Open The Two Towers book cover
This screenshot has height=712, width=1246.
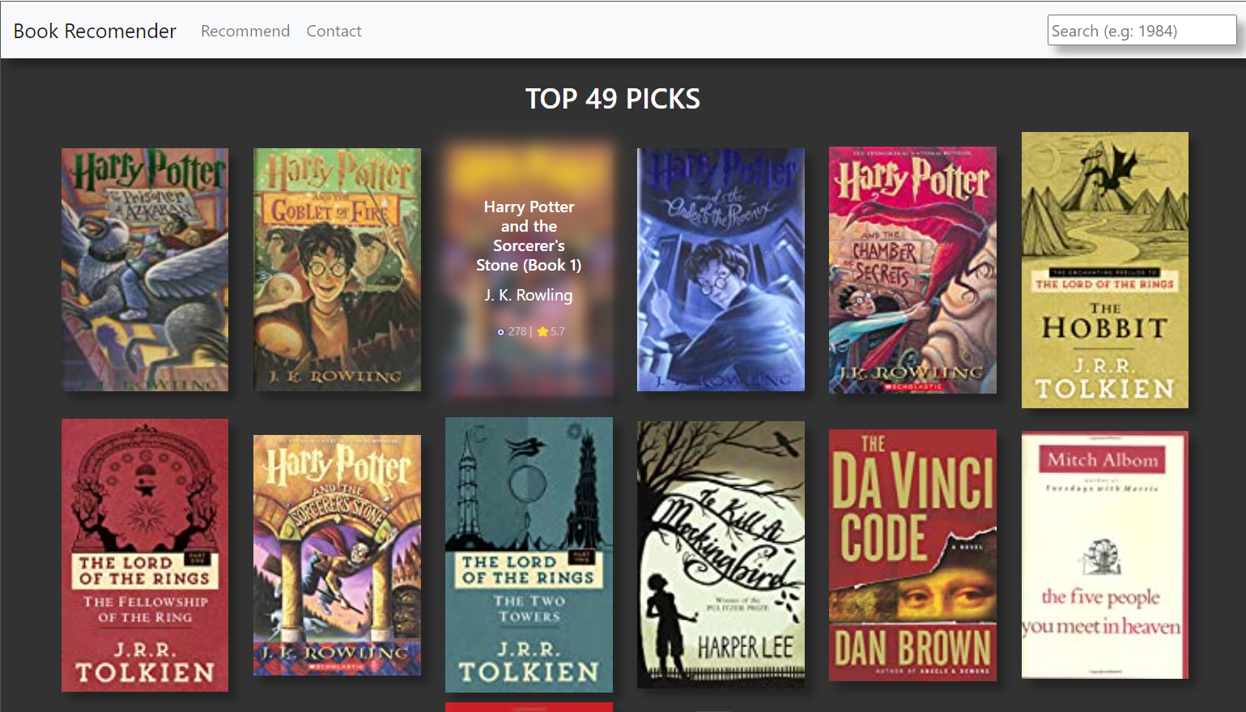529,556
